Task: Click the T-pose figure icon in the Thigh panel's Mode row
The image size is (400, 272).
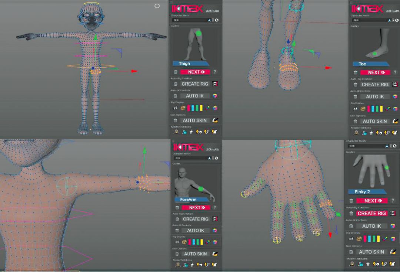Action: click(x=191, y=132)
